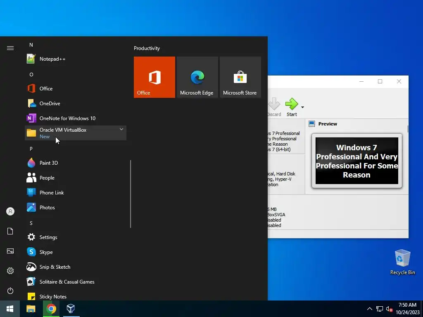
Task: Expand Oracle VM VirtualBox folder chevron
Action: pyautogui.click(x=121, y=129)
